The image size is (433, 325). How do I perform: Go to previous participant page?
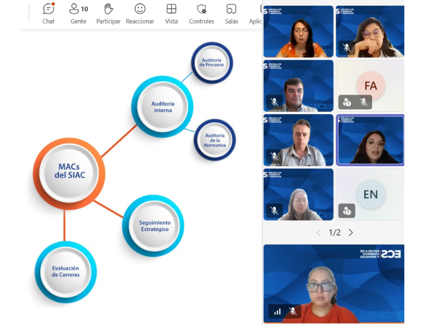click(319, 233)
